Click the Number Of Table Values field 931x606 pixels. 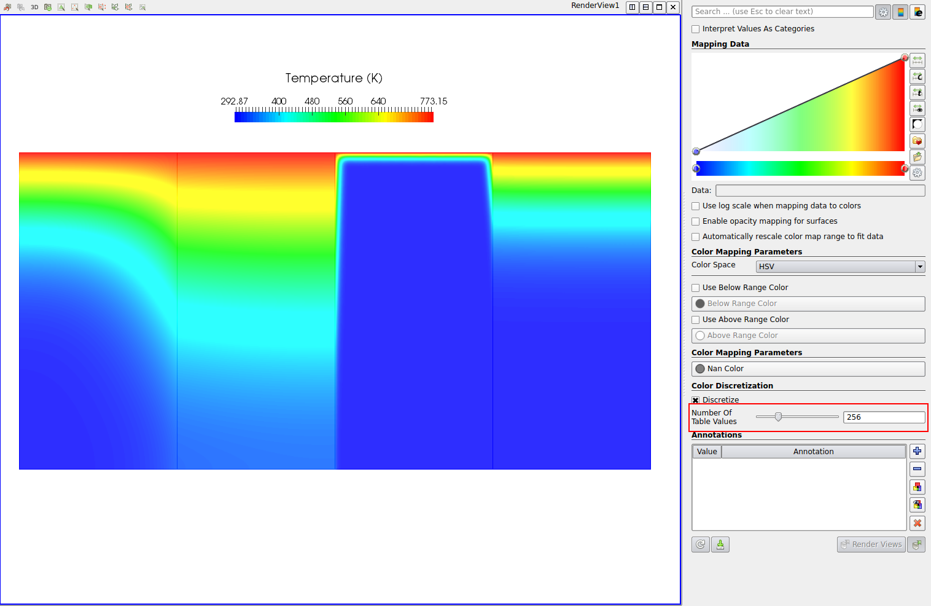pos(884,417)
